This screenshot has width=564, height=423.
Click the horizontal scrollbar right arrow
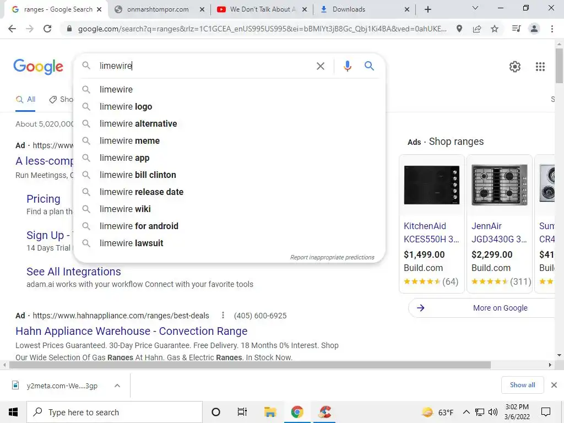tap(550, 365)
